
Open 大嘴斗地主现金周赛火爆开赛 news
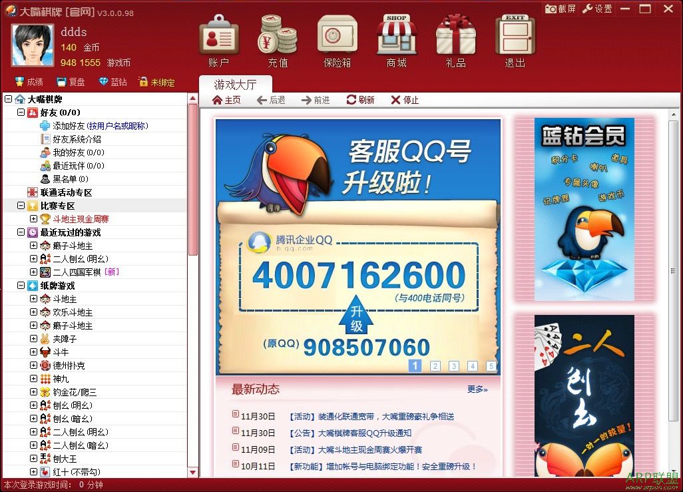point(355,449)
